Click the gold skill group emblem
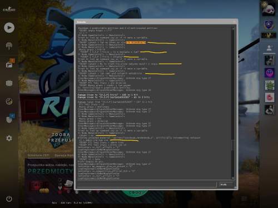Image resolution: width=278 pixels, height=208 pixels. click(x=269, y=35)
